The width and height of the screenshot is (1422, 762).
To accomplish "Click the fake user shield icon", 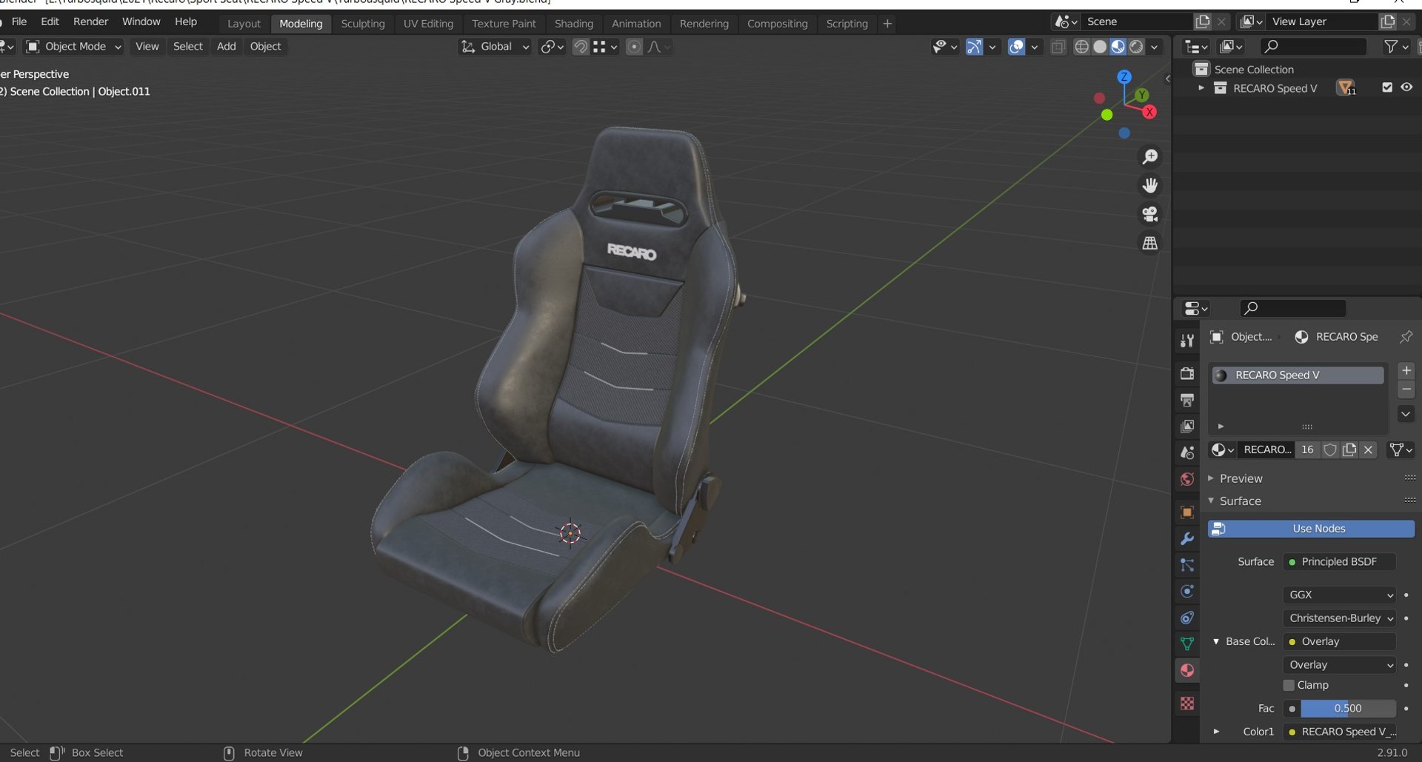I will 1330,449.
